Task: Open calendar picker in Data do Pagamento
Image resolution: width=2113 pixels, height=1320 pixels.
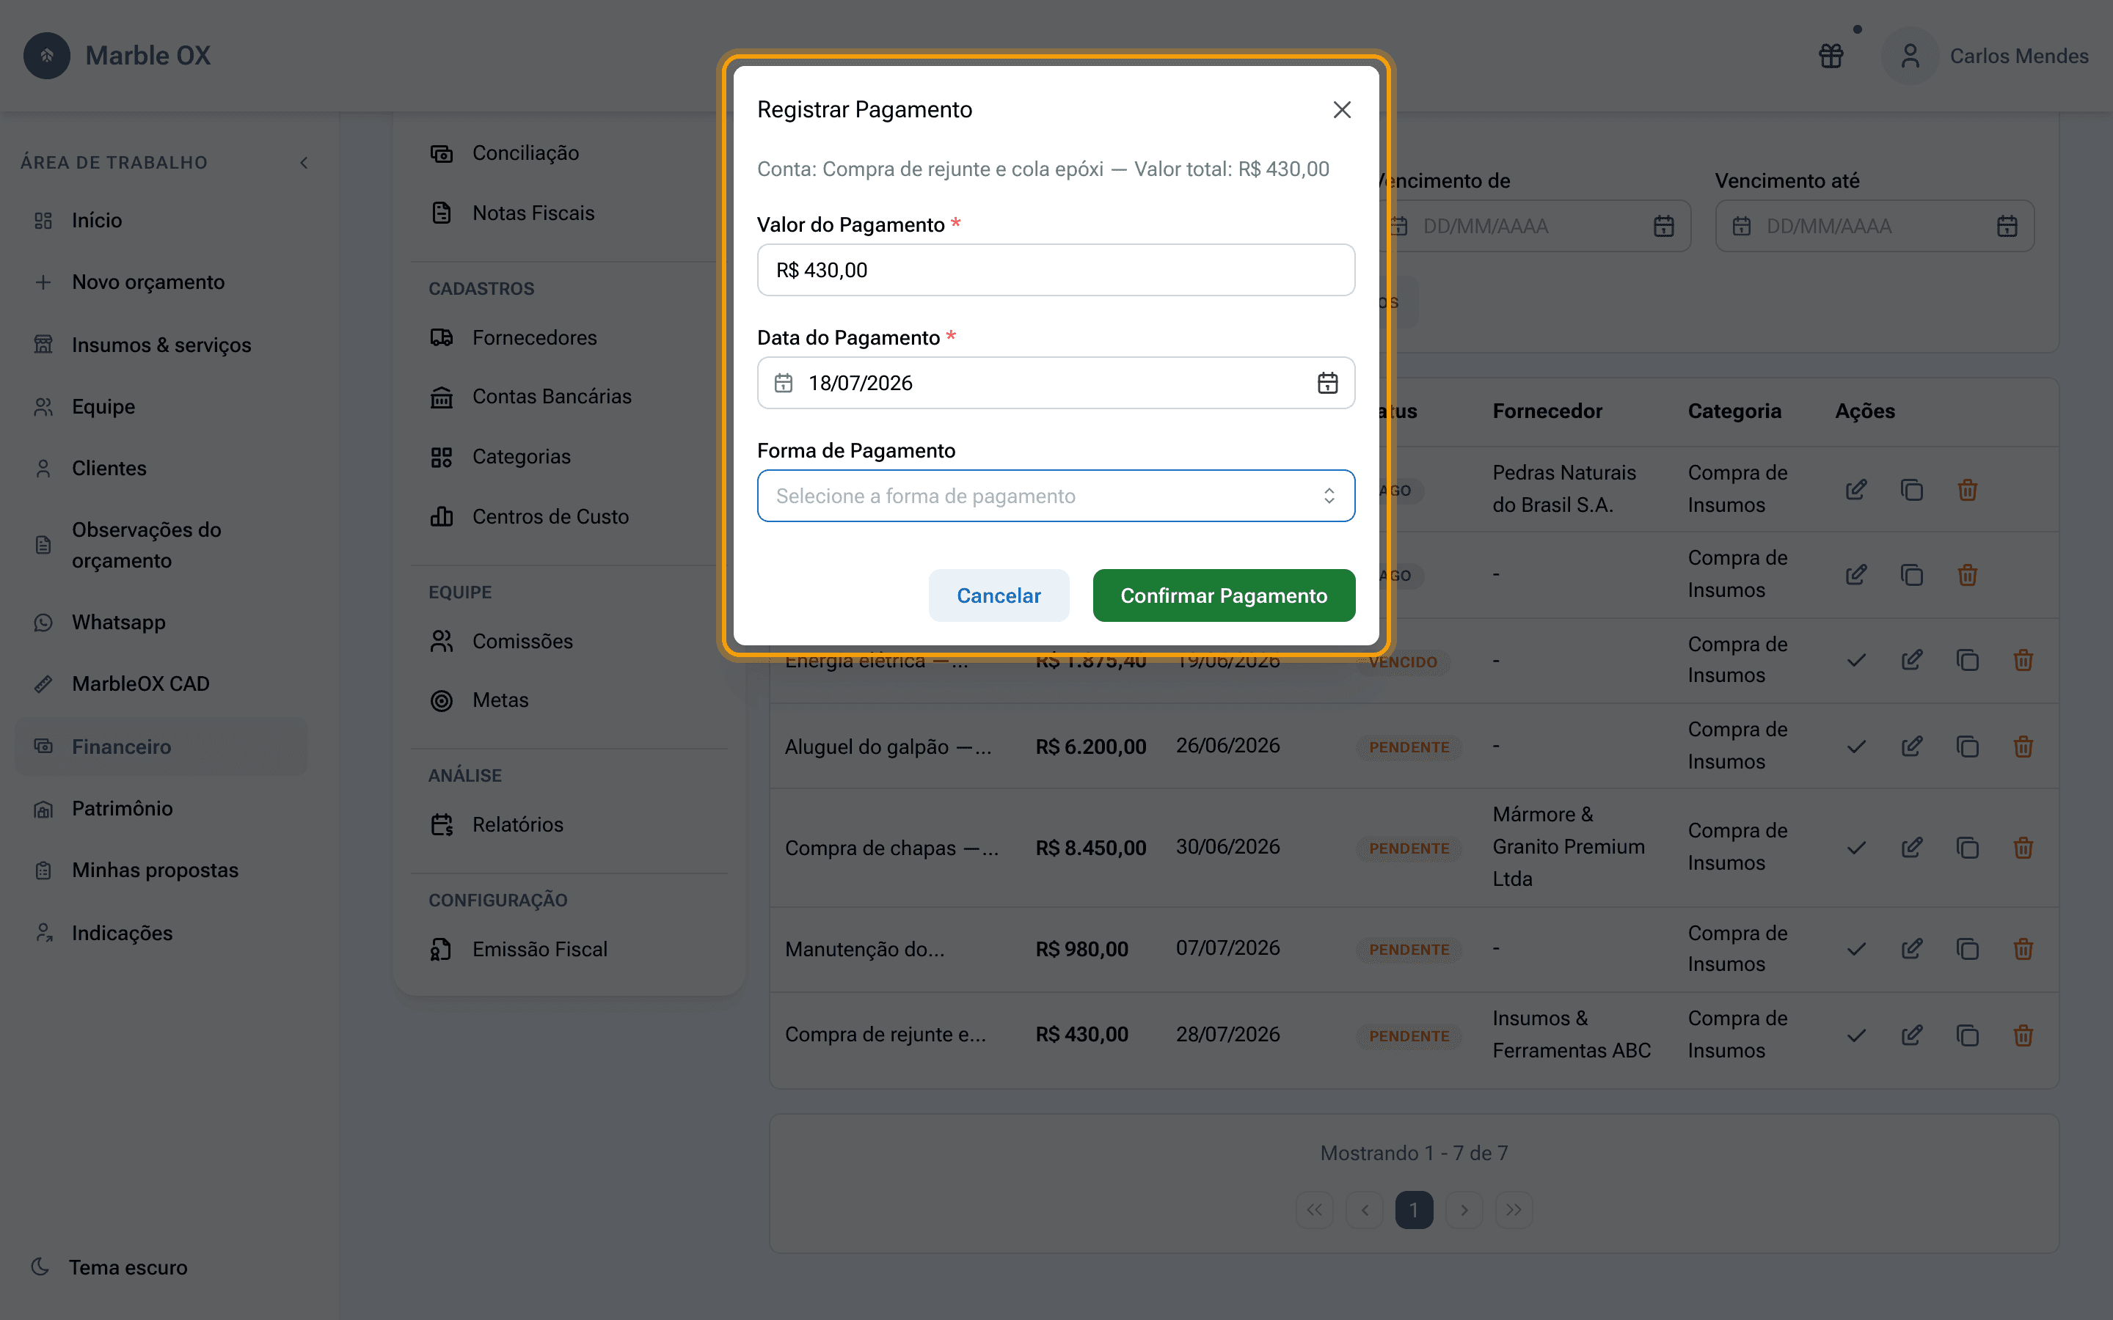Action: (1327, 382)
